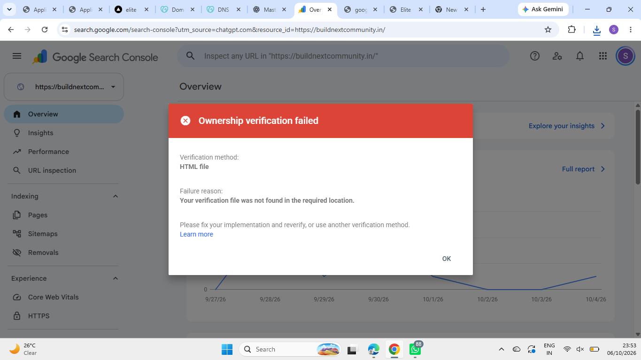Open the Search Console hamburger menu

tap(17, 56)
